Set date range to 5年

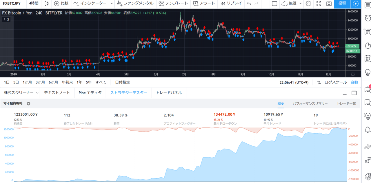tap(89, 82)
